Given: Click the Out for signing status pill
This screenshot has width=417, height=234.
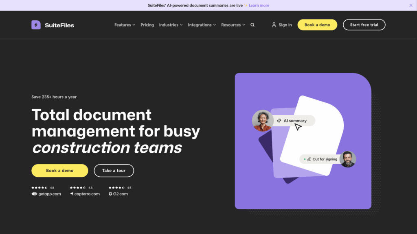Looking at the screenshot, I should (x=320, y=159).
